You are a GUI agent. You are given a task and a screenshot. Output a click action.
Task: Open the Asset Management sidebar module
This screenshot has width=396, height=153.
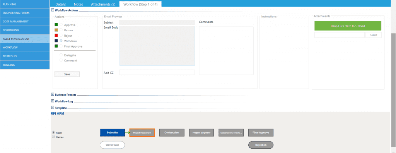click(25, 39)
